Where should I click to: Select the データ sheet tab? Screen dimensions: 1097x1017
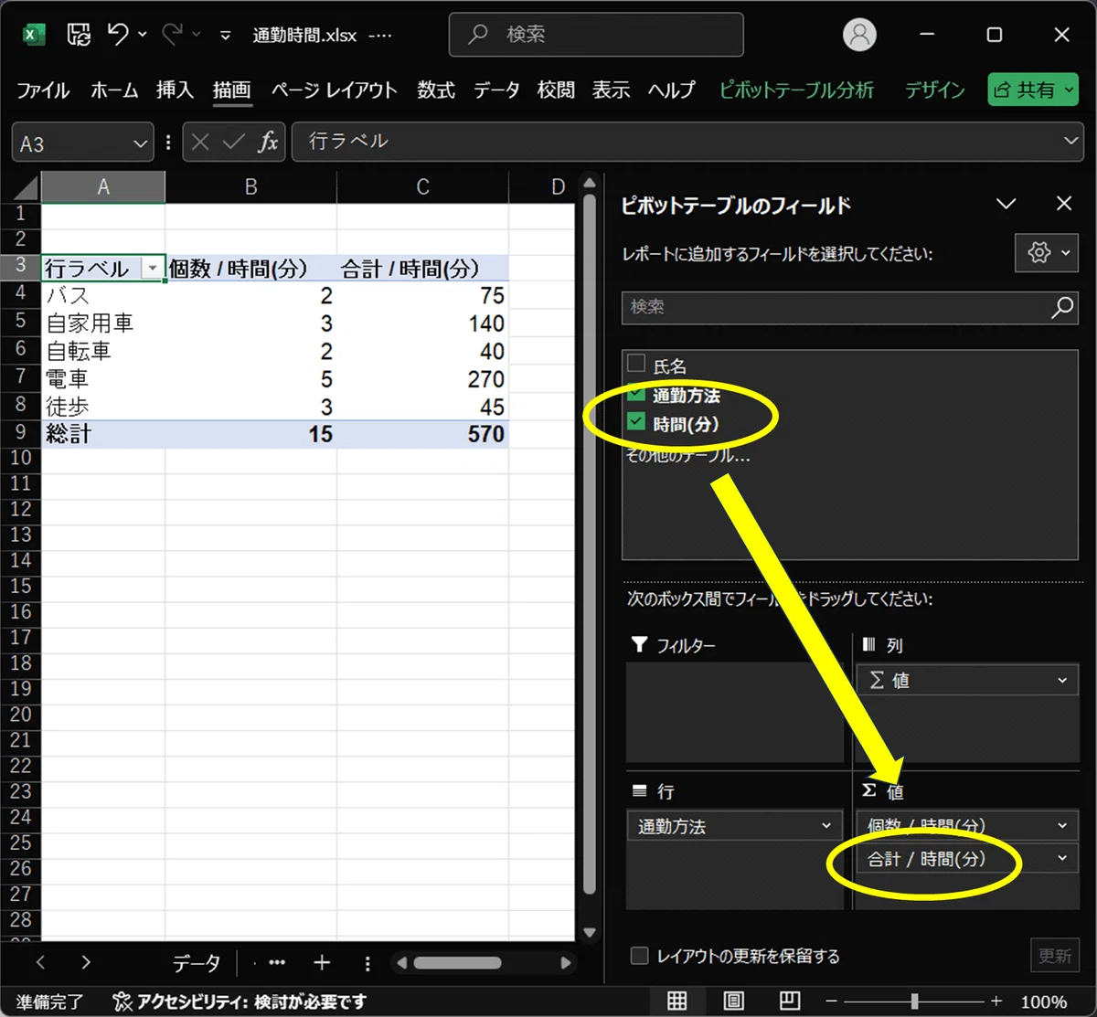pyautogui.click(x=197, y=962)
